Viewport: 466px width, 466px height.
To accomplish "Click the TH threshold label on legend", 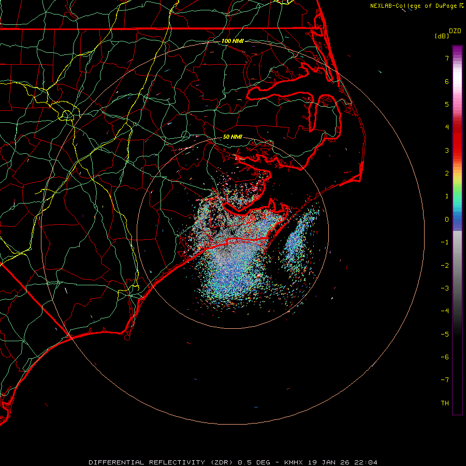I will [x=445, y=403].
